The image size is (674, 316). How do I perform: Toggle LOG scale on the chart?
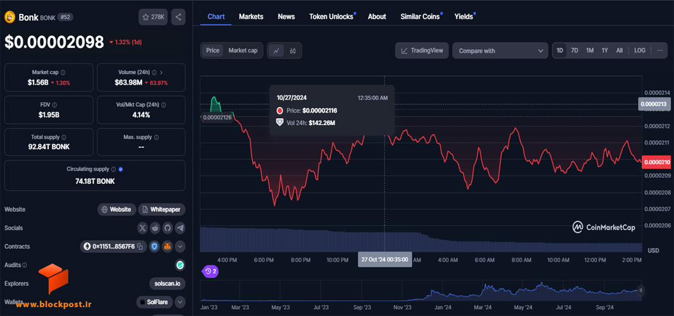(640, 51)
